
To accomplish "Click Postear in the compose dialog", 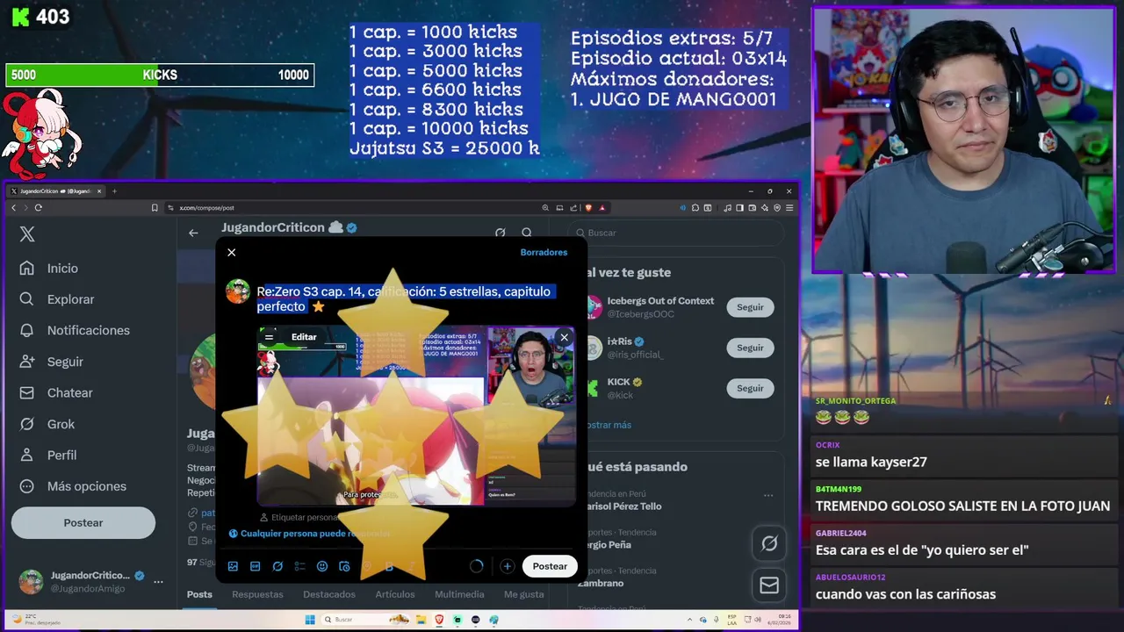I will click(x=550, y=566).
